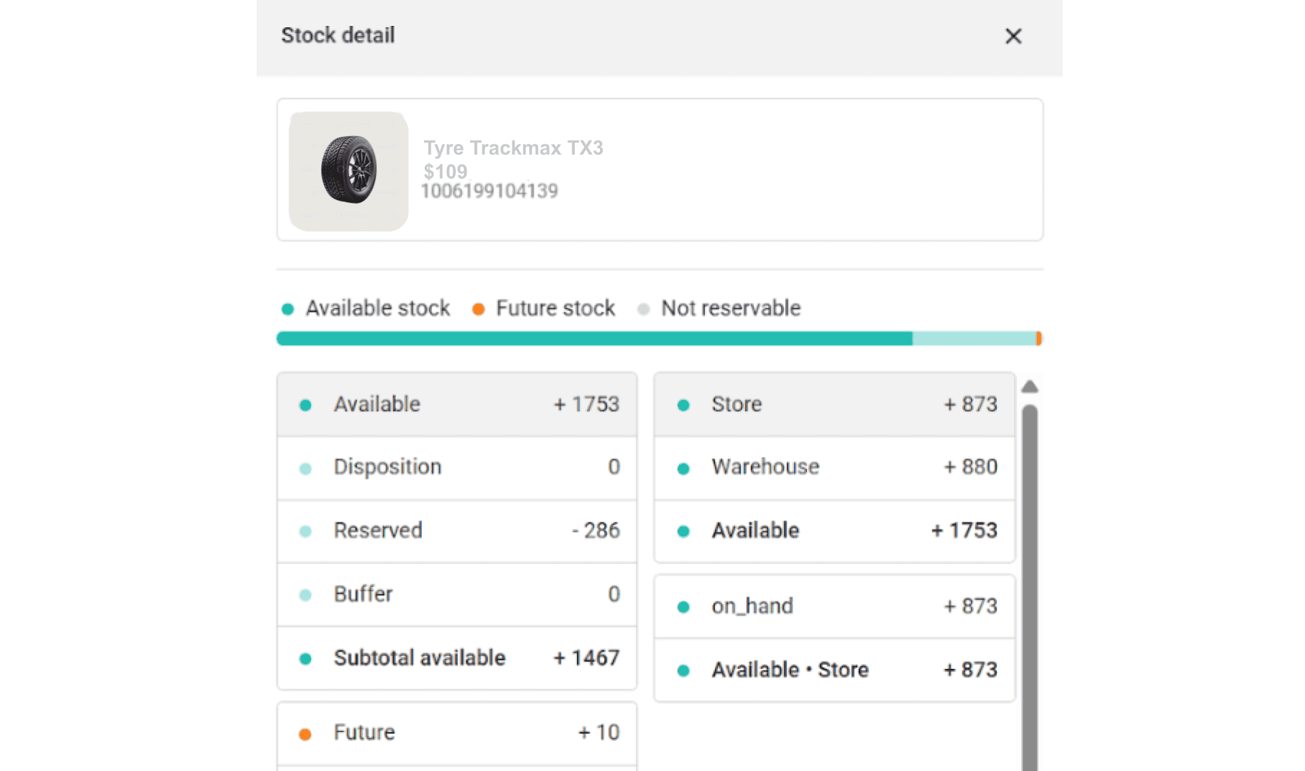Click the tyre product thumbnail image
The width and height of the screenshot is (1305, 771).
point(348,171)
